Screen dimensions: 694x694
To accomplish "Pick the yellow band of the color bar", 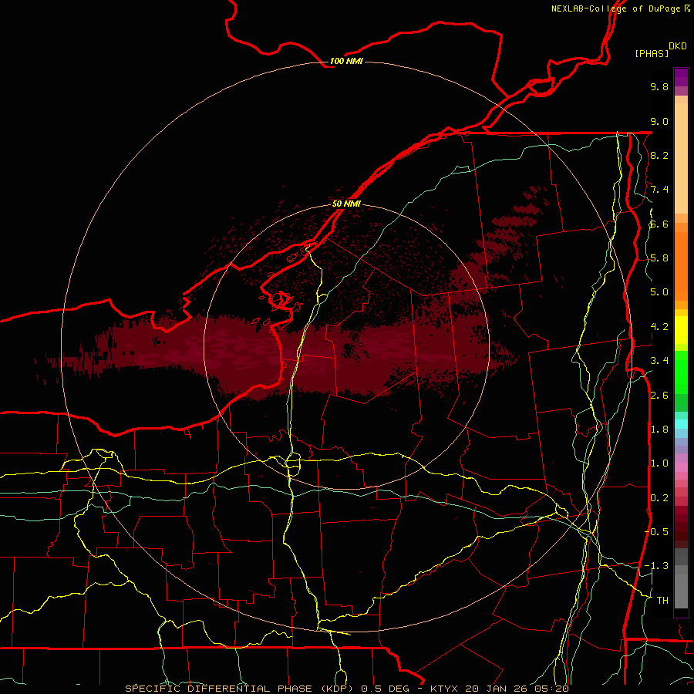I will (x=681, y=330).
